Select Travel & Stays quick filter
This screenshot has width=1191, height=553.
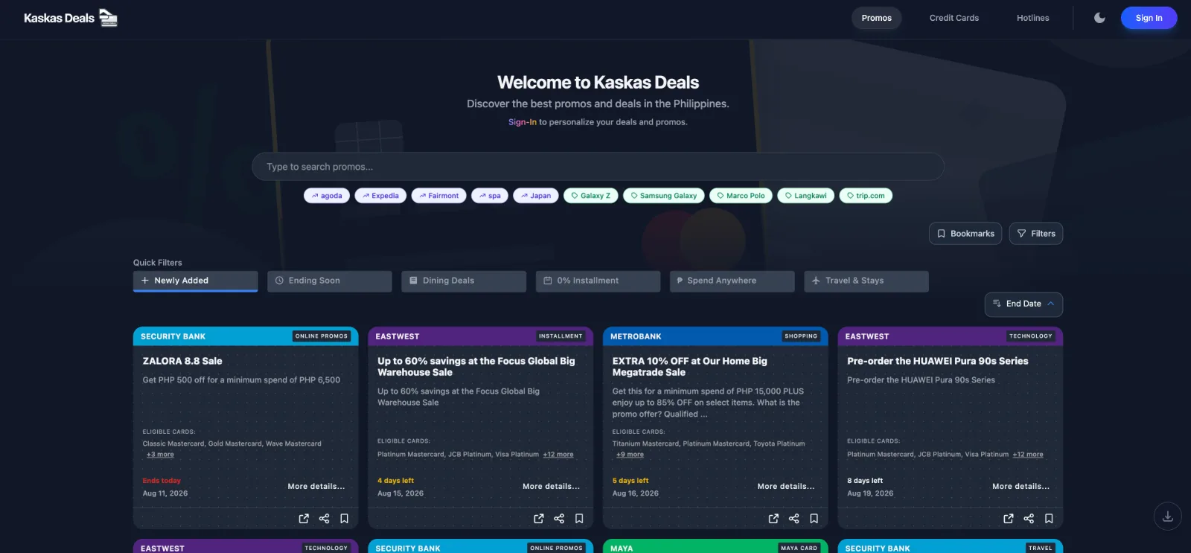(866, 281)
